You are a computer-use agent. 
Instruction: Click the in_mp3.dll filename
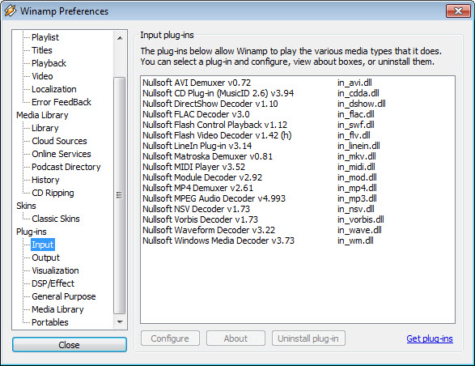pos(357,198)
